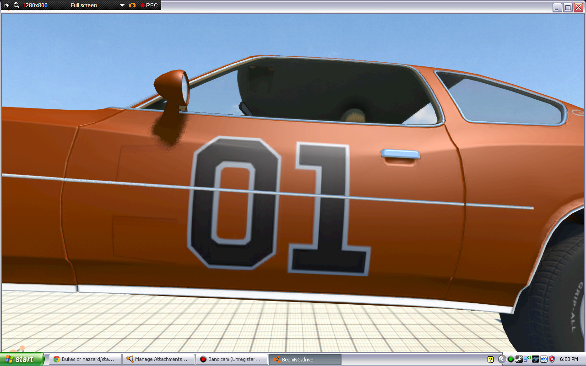Image resolution: width=586 pixels, height=366 pixels.
Task: Click the Full screen label in overlay
Action: coord(84,5)
